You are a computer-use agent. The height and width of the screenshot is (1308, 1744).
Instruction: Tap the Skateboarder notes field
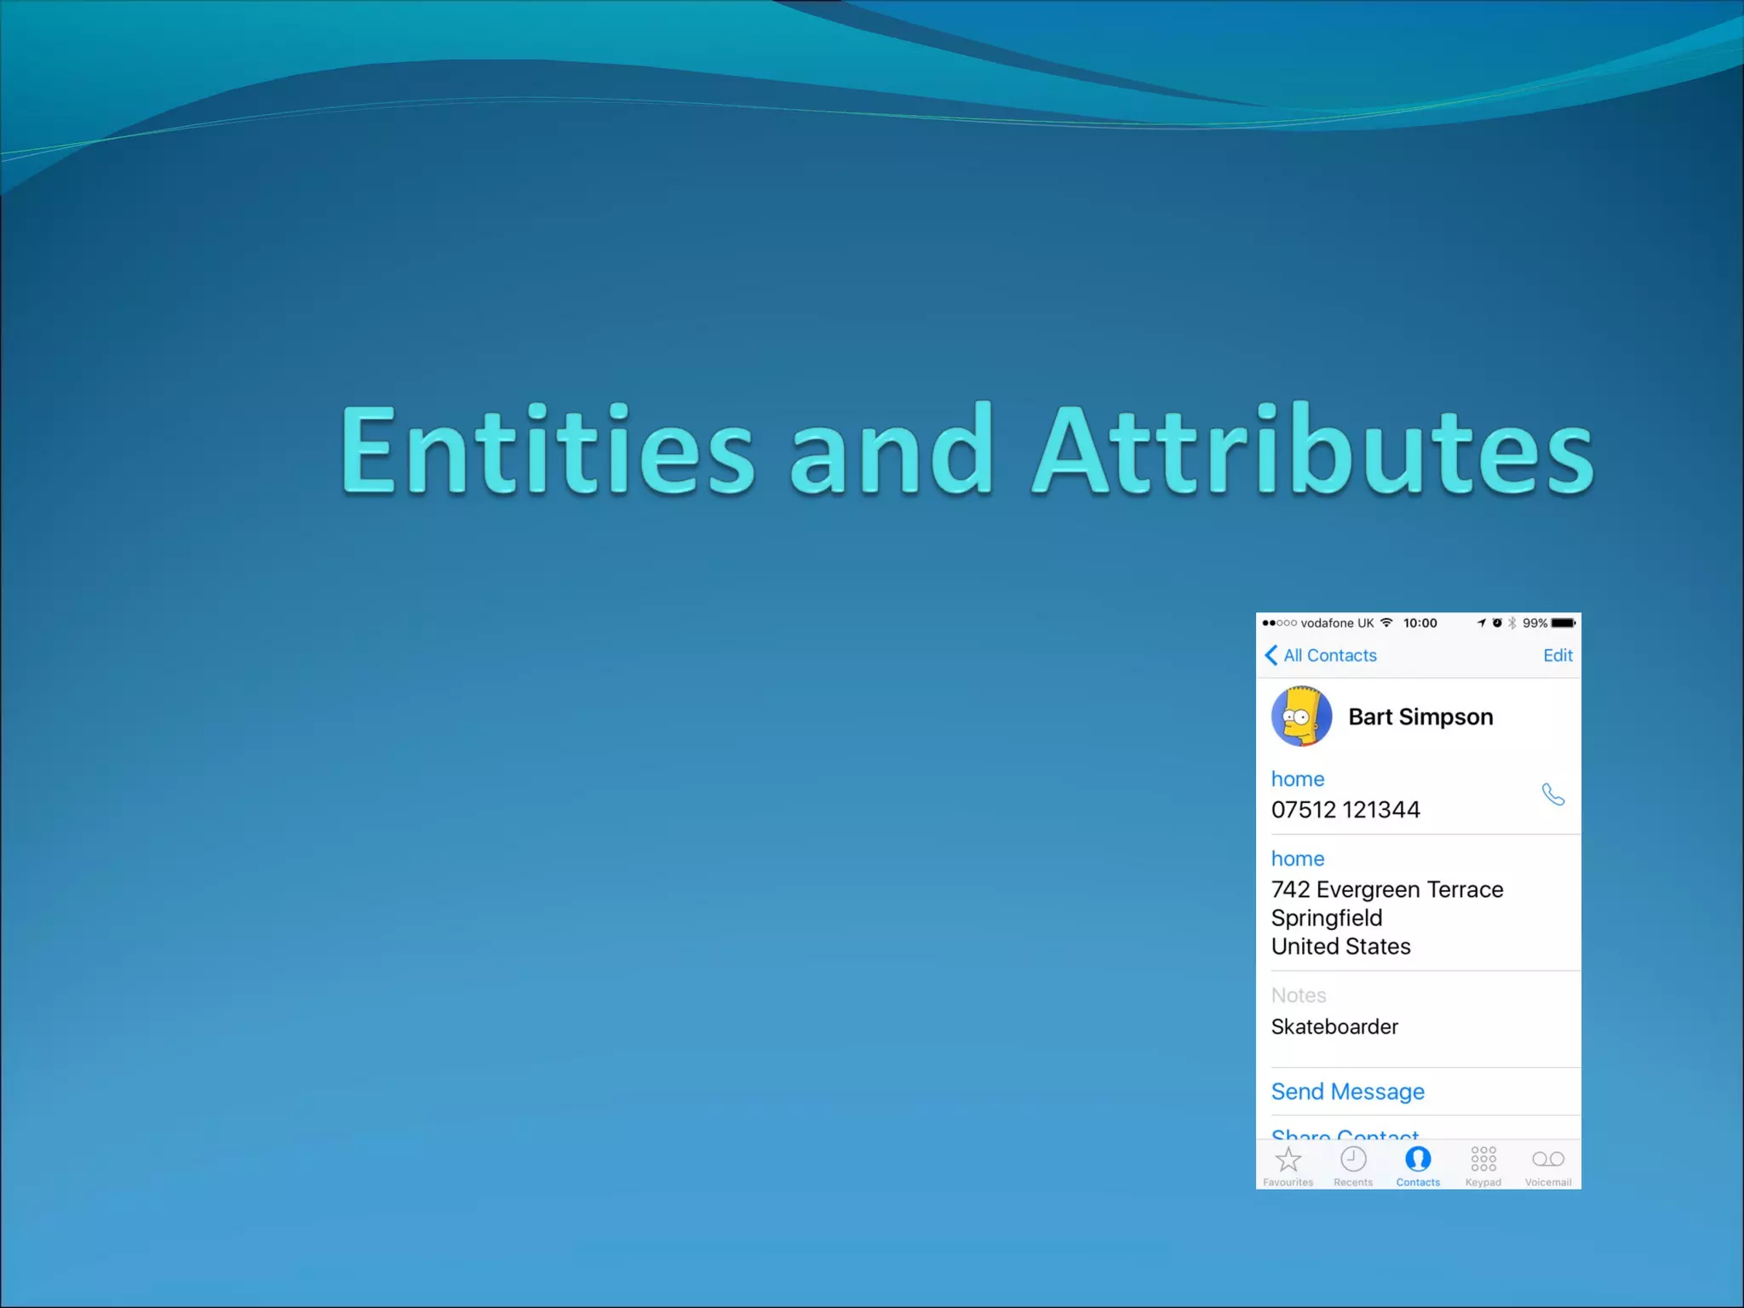(x=1334, y=1027)
